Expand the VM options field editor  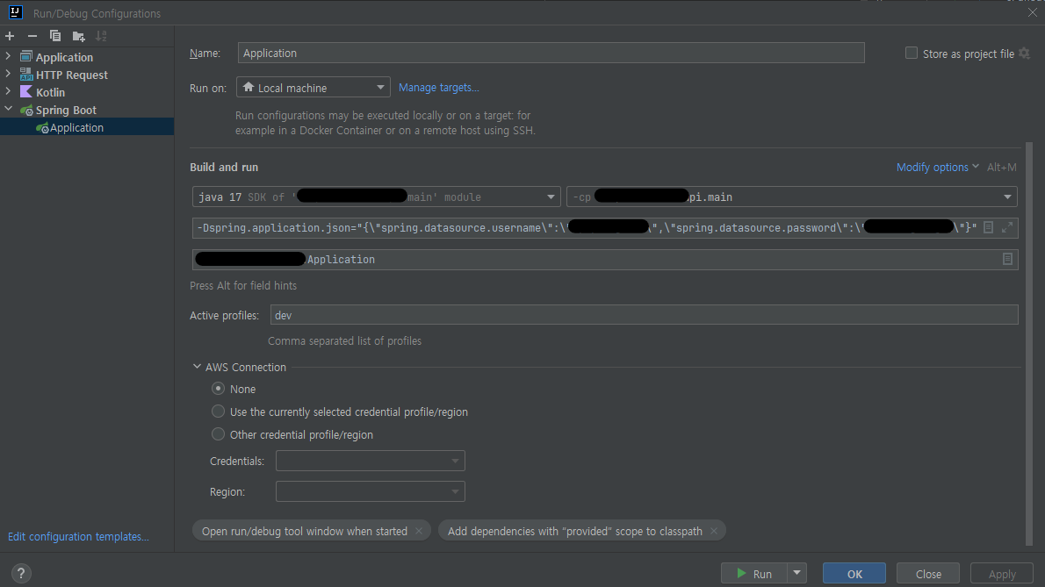pyautogui.click(x=1007, y=227)
